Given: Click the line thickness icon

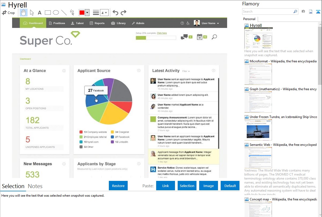Looking at the screenshot, I should click(x=96, y=13).
